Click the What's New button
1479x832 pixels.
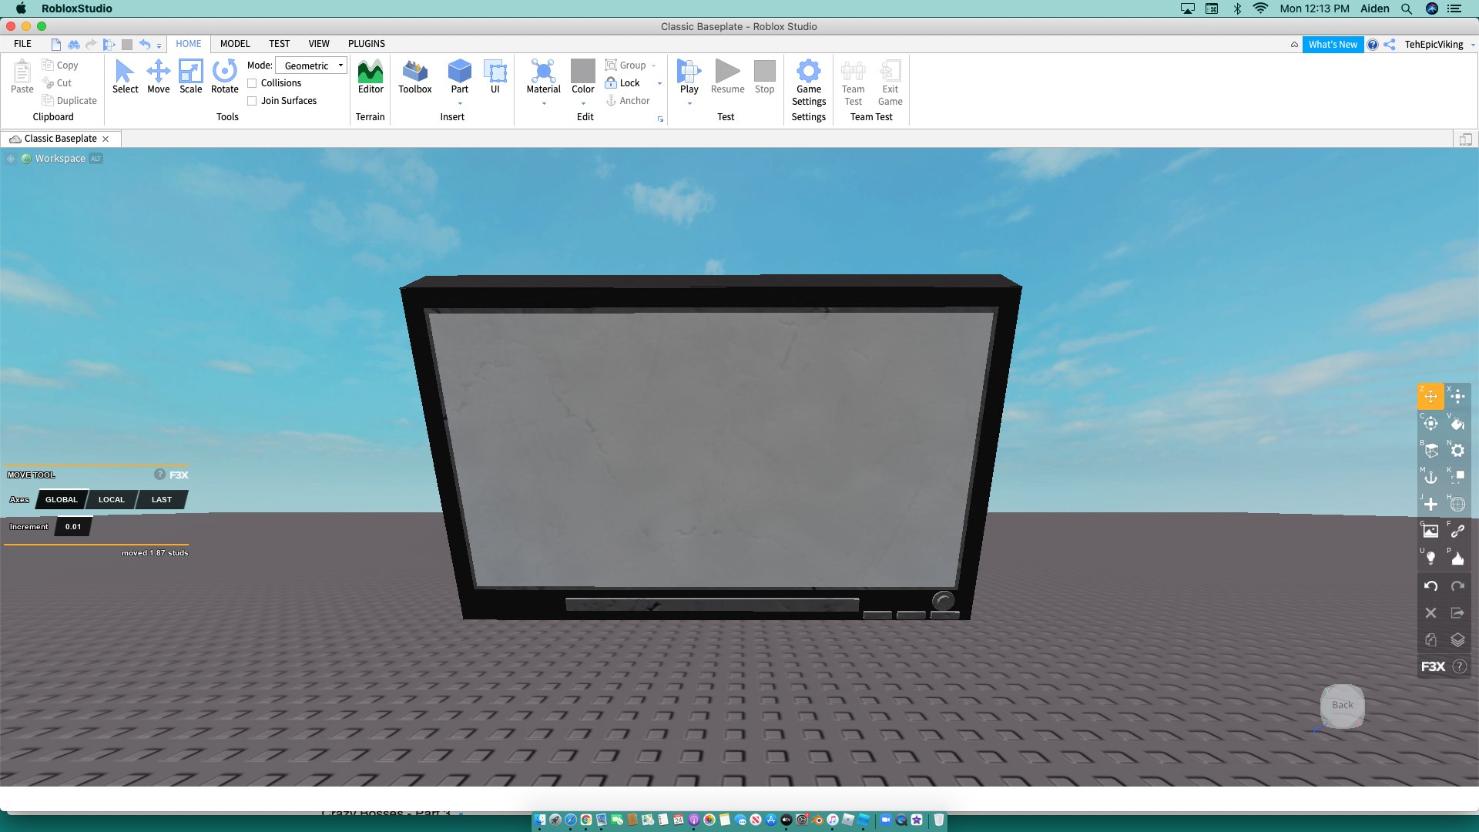(x=1333, y=44)
